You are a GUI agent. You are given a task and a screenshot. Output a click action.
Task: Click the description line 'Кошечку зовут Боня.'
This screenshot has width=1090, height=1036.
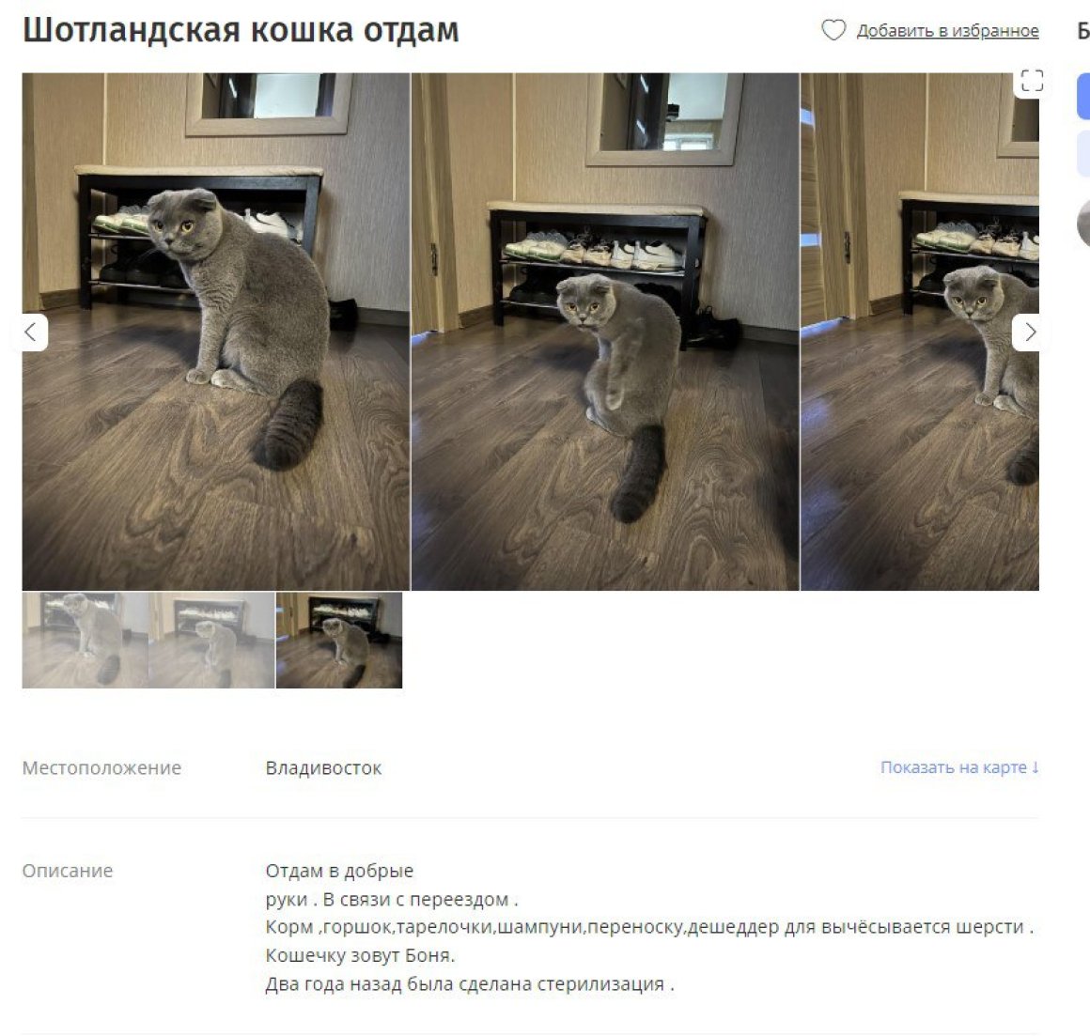coord(360,955)
